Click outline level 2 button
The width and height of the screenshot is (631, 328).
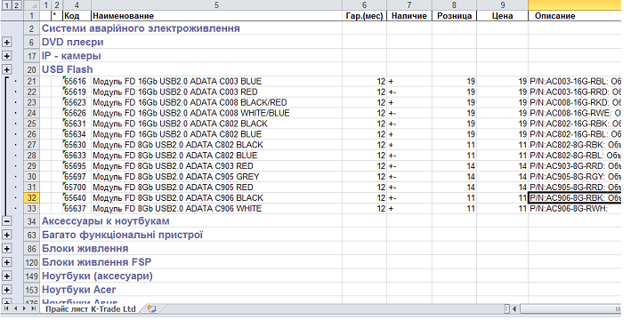tap(16, 5)
